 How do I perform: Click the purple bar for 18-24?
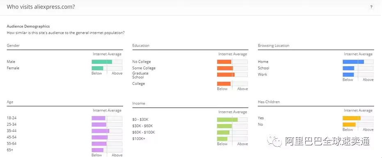[98, 118]
